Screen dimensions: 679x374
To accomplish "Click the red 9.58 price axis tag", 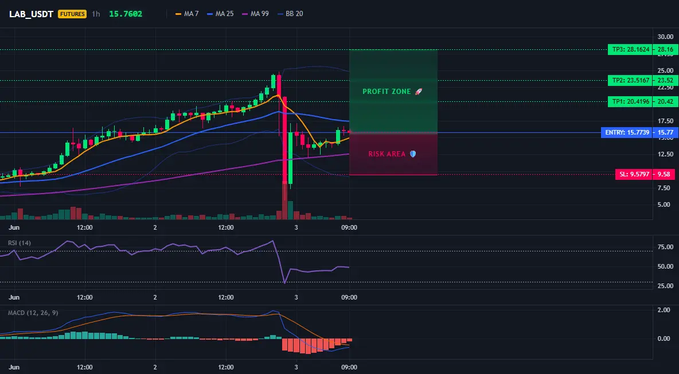I will pyautogui.click(x=664, y=175).
